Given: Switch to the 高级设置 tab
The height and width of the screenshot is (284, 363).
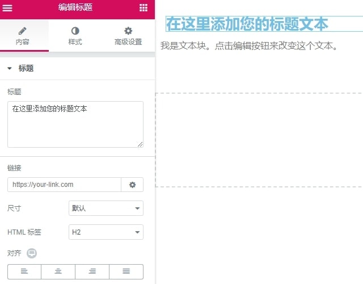Looking at the screenshot, I should 128,36.
